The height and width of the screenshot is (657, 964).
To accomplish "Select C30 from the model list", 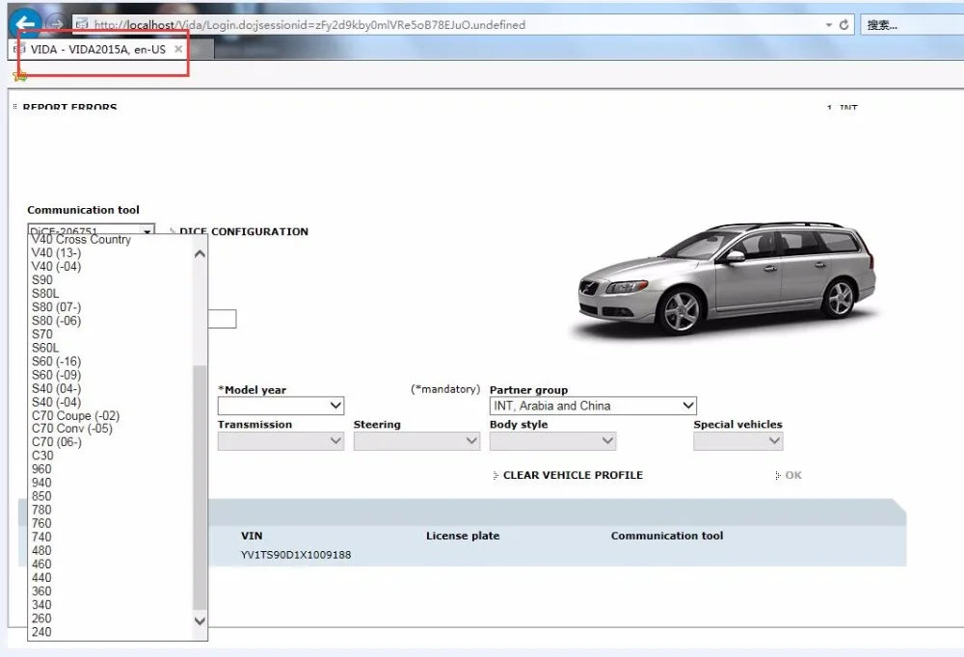I will coord(42,456).
